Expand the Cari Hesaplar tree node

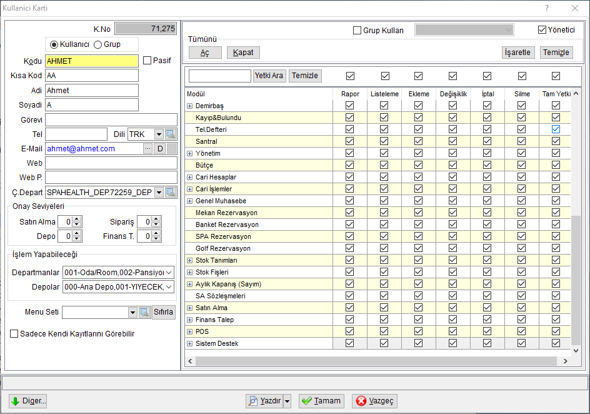(189, 177)
